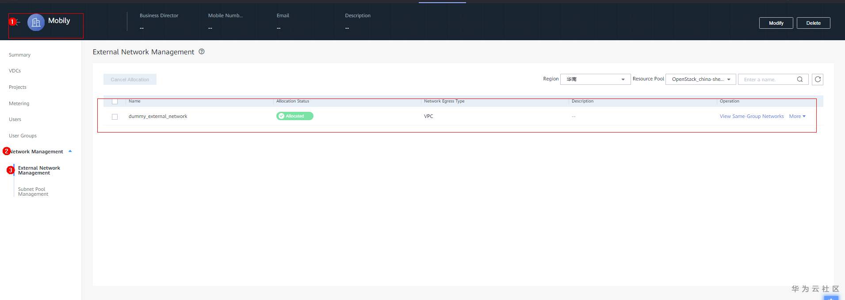Open the Region dropdown
The image size is (845, 300).
coord(595,80)
